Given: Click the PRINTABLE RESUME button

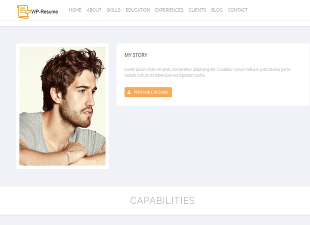Looking at the screenshot, I should (x=148, y=92).
